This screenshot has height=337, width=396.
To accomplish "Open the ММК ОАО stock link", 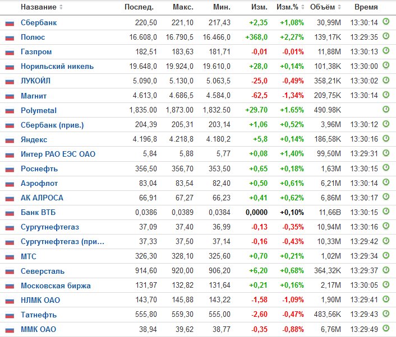I will [x=38, y=329].
